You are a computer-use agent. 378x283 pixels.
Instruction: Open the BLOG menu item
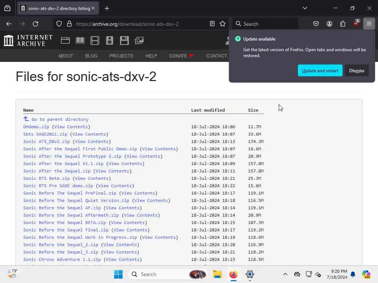point(91,56)
